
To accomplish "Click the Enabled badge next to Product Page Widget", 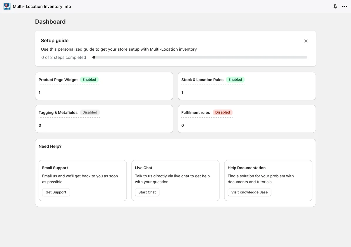I will pos(89,80).
